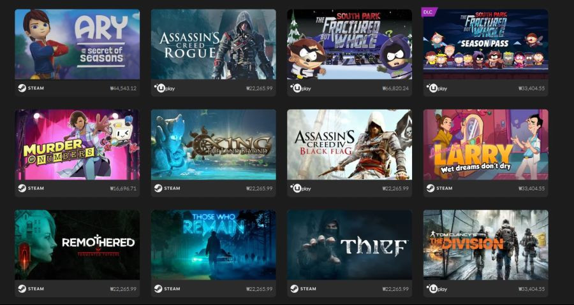Click the Steam icon under Remothered
The image size is (574, 305).
pos(22,288)
